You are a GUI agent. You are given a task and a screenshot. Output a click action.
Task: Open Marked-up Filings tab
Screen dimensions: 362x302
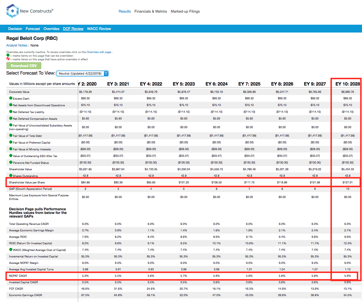pos(185,11)
